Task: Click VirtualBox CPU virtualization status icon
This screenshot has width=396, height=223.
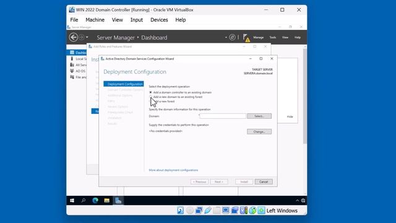Action: pos(243,211)
